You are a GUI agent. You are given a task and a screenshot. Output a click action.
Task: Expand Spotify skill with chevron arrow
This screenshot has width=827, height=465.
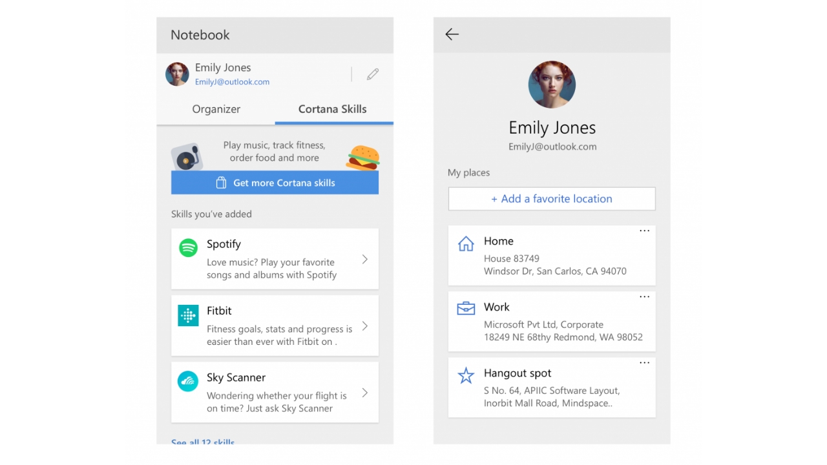(365, 259)
